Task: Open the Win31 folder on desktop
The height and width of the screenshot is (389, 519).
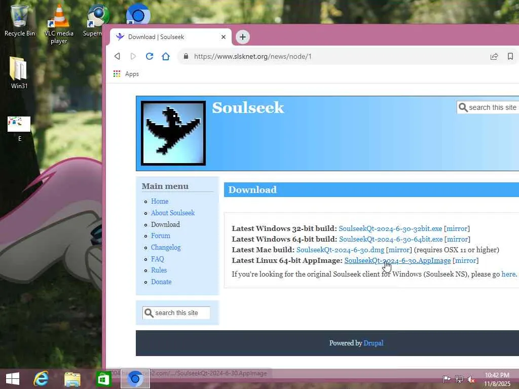Action: pyautogui.click(x=19, y=73)
